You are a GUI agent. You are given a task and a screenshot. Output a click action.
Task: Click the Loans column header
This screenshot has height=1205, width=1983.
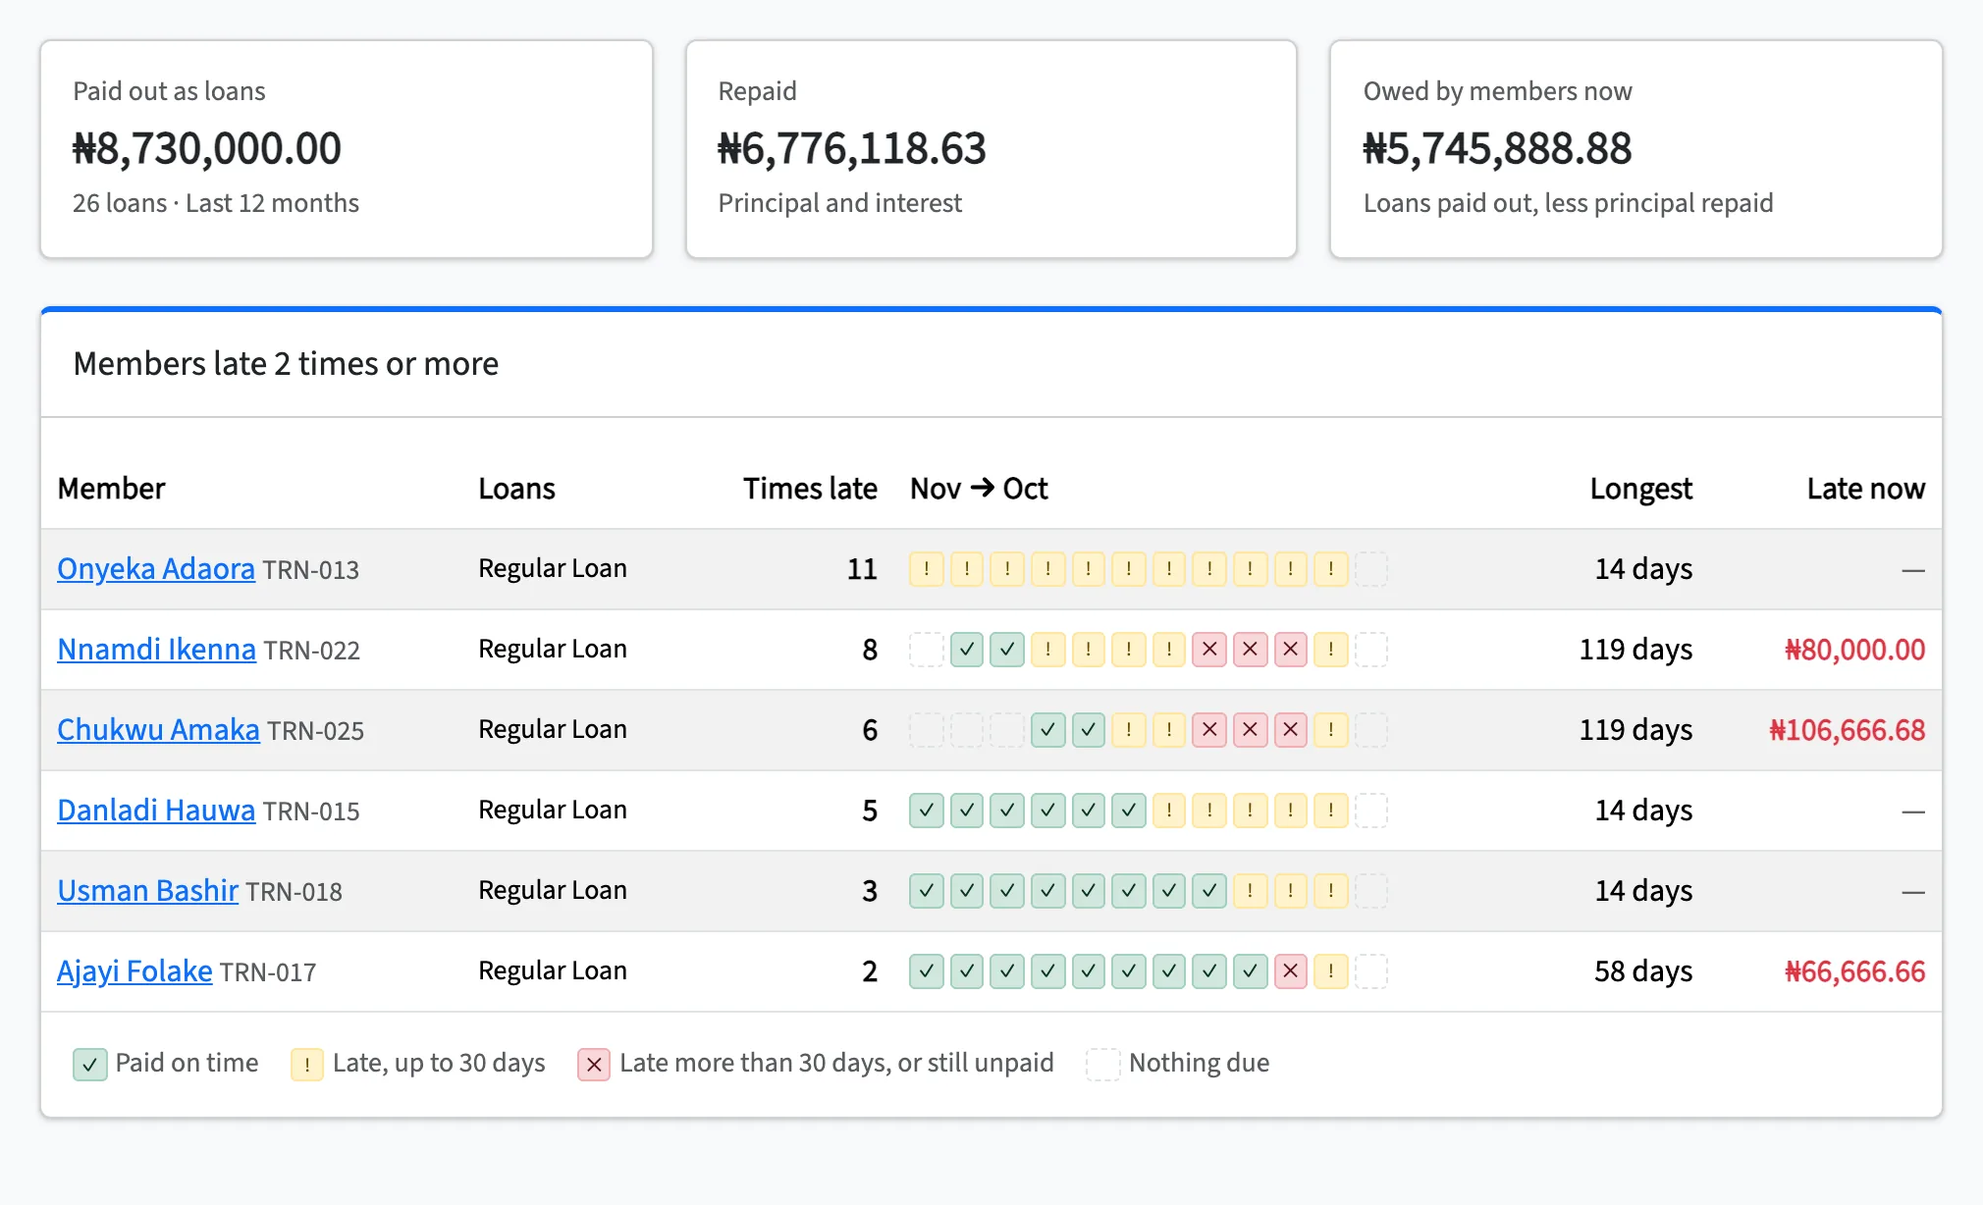(516, 489)
